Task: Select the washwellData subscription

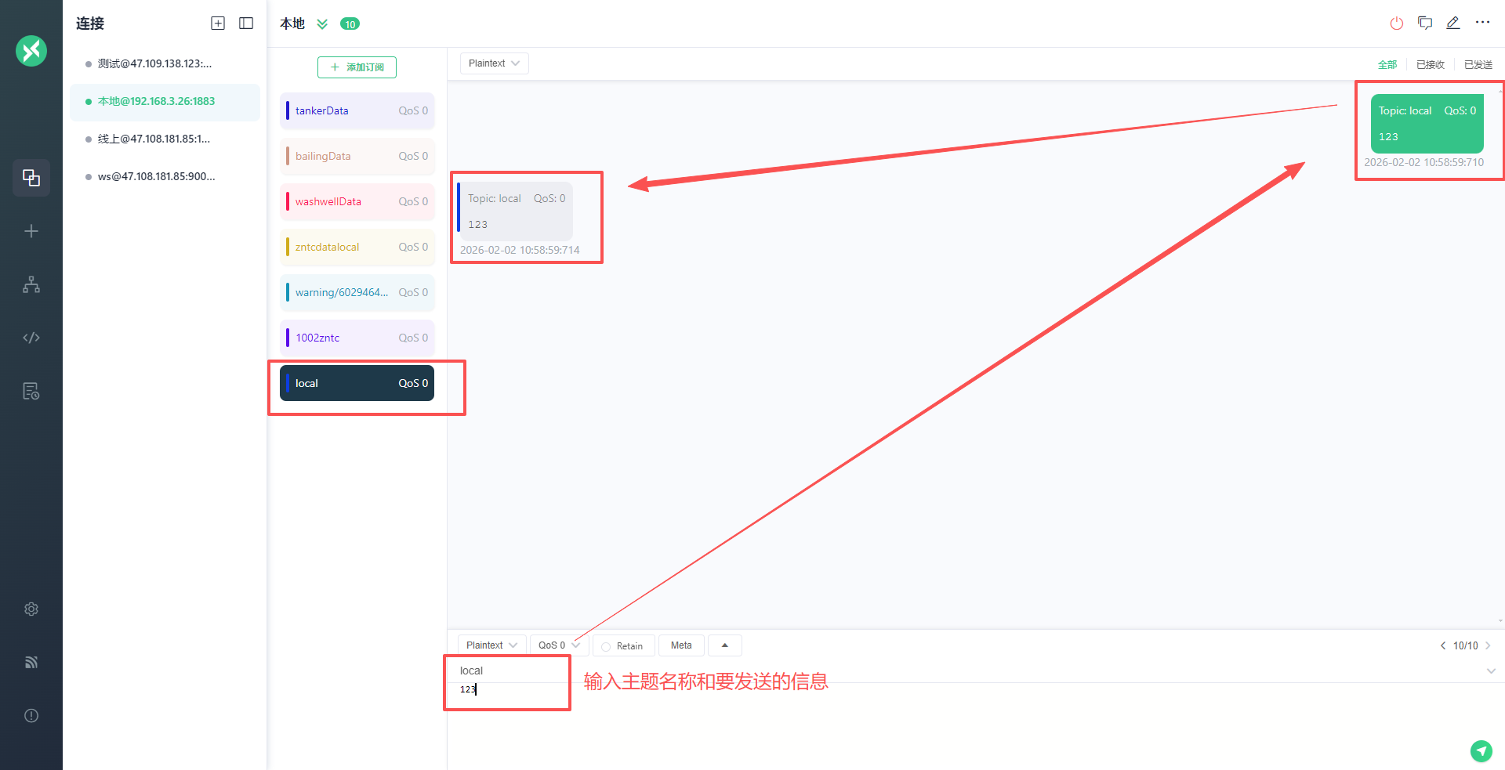Action: (x=357, y=201)
